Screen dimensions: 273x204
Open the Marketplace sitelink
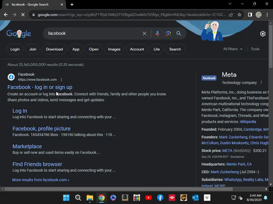(27, 146)
